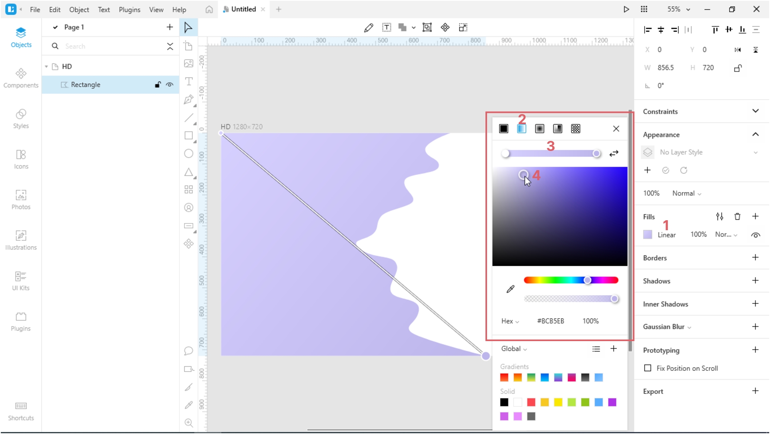Toggle lock on Rectangle layer
The width and height of the screenshot is (770, 434).
(158, 84)
